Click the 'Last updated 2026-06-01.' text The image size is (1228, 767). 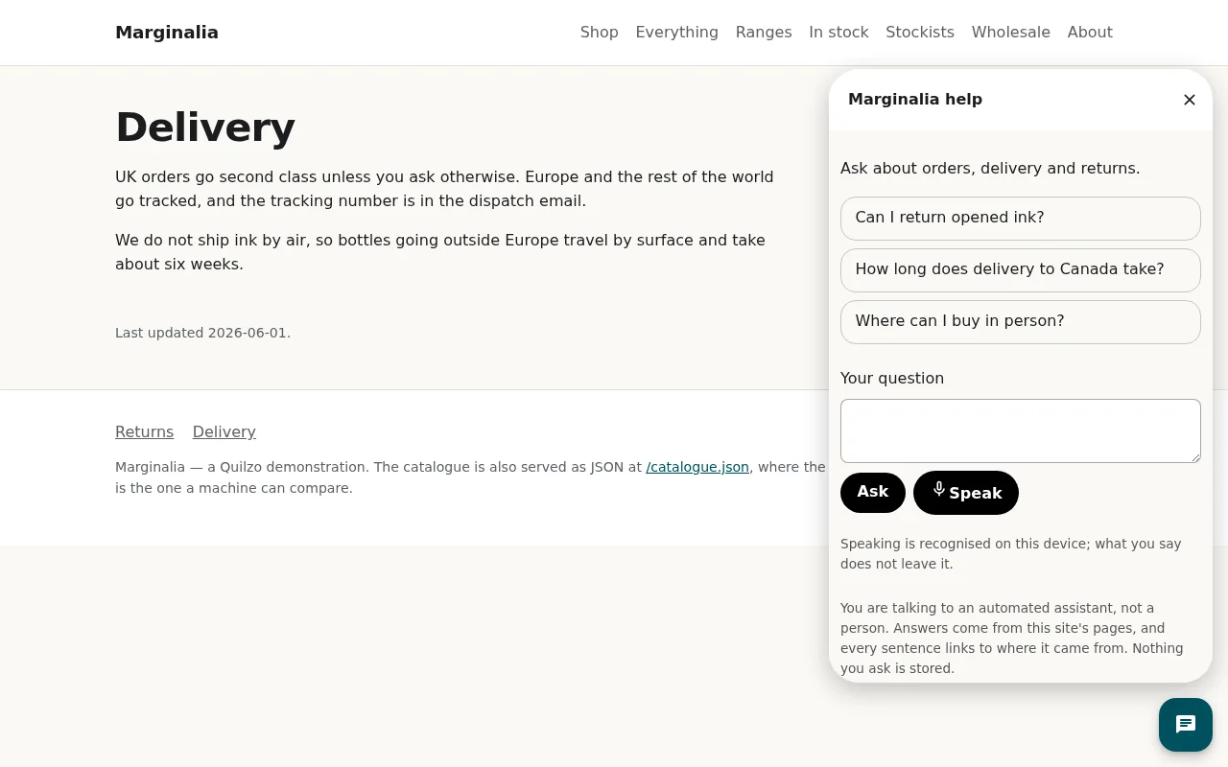pyautogui.click(x=202, y=334)
